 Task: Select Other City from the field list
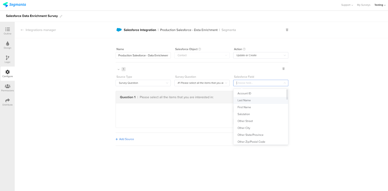261,128
